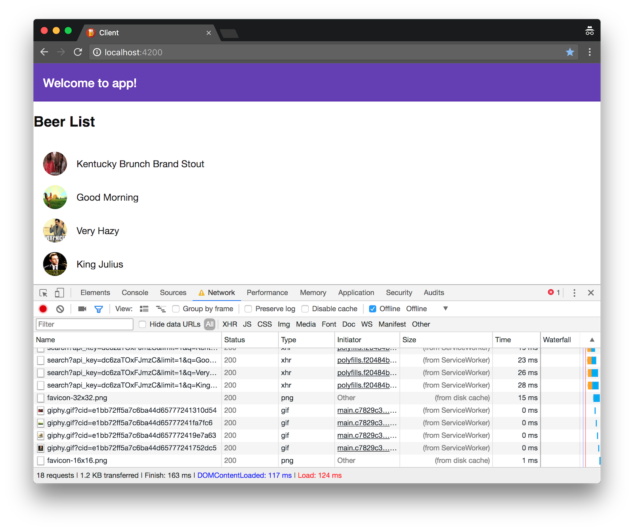Clear the network log
Image resolution: width=634 pixels, height=531 pixels.
[60, 309]
